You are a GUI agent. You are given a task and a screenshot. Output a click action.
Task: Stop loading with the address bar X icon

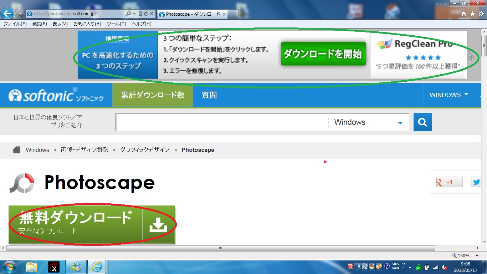point(151,14)
